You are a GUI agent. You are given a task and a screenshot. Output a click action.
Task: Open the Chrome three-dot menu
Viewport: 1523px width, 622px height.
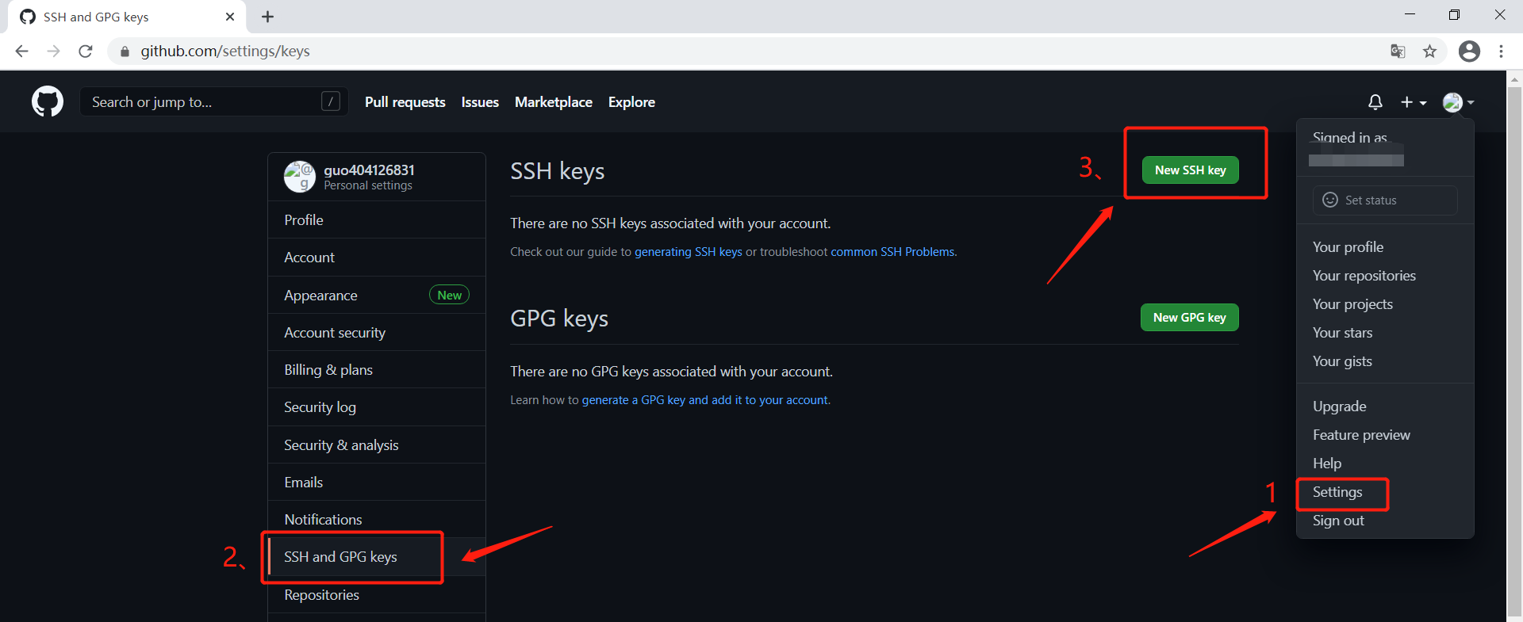pos(1501,51)
